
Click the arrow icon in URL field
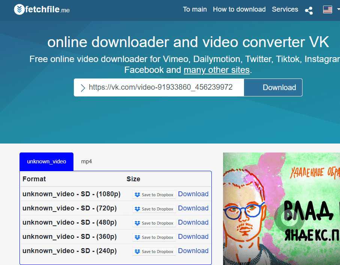tap(83, 88)
